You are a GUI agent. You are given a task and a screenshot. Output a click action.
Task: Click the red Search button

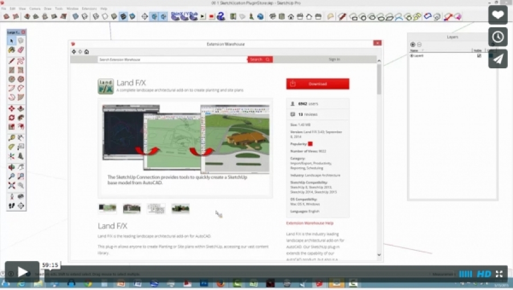tap(260, 59)
